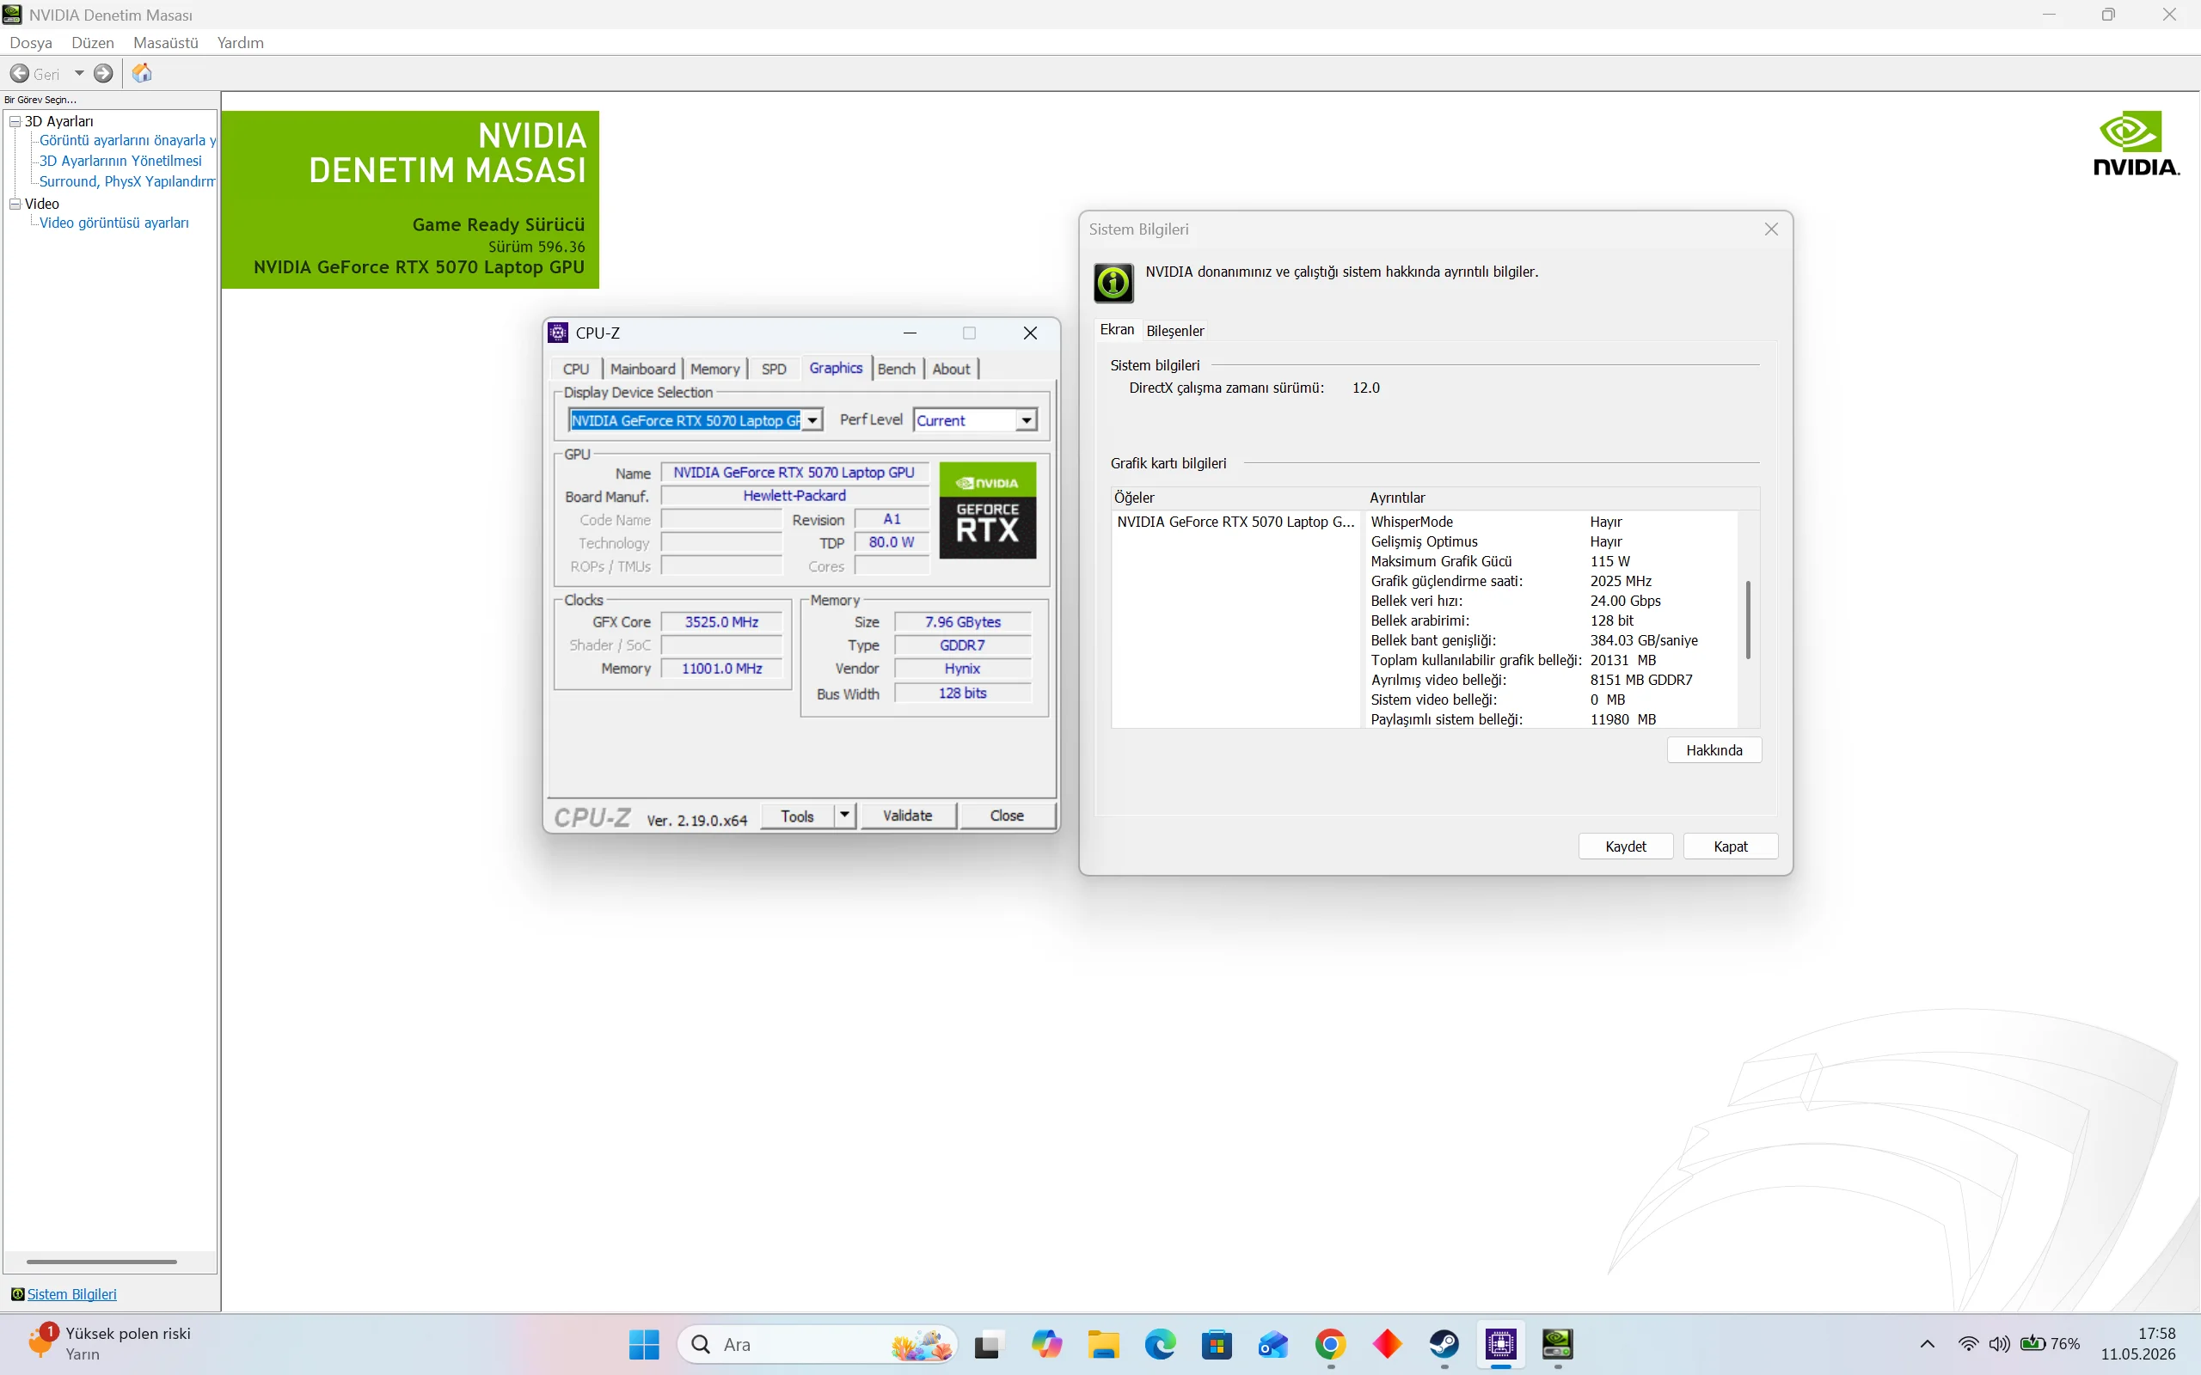Collapse the 3D Ayarları tree node
This screenshot has width=2201, height=1375.
pyautogui.click(x=15, y=121)
